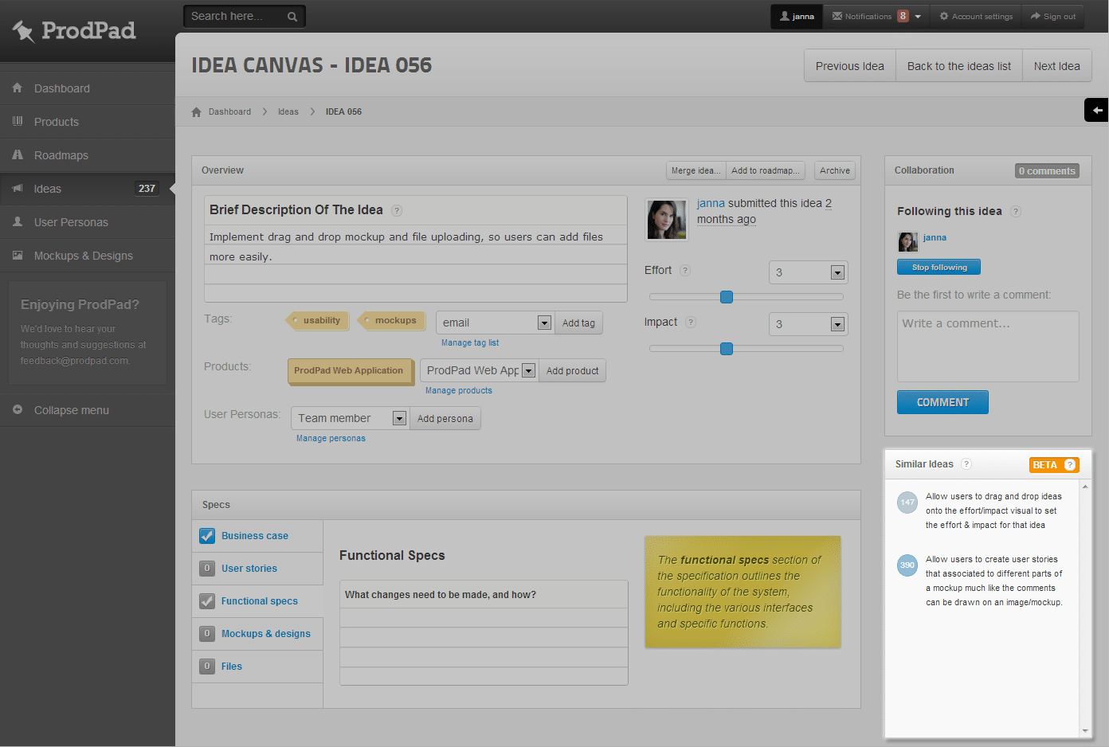Open the Manage products link
This screenshot has width=1109, height=747.
click(459, 390)
